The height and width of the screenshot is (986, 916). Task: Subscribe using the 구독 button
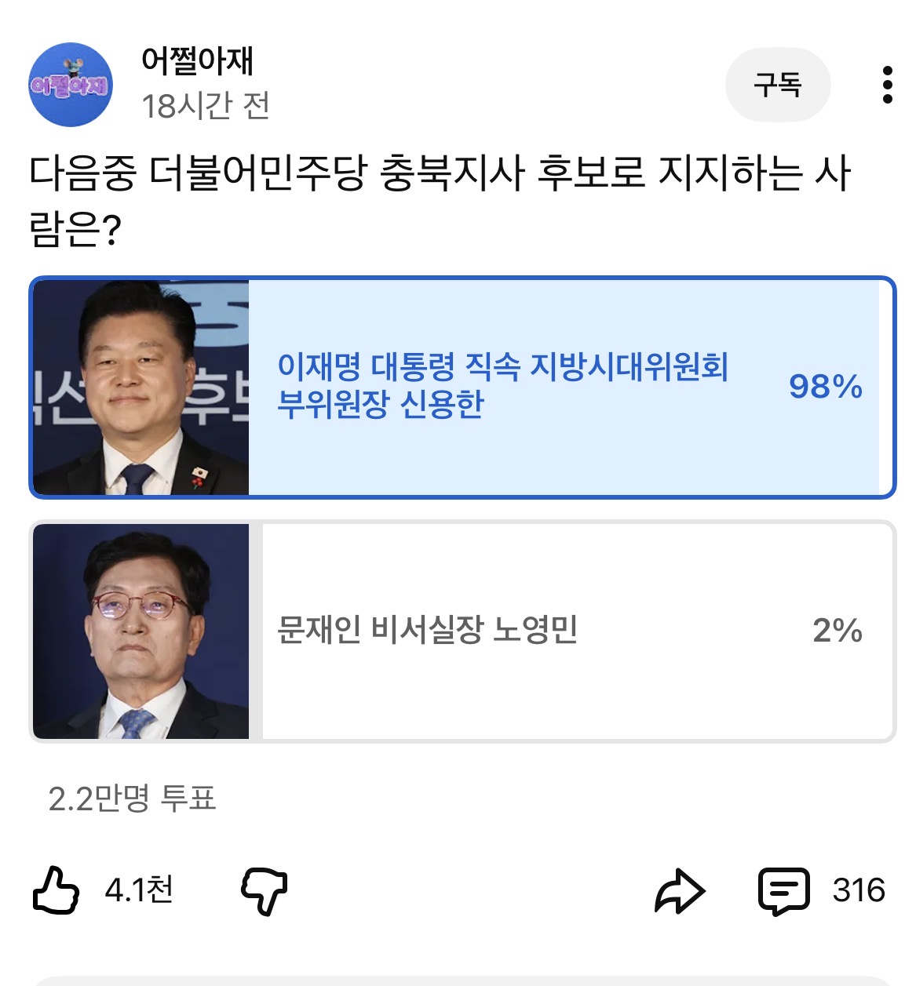point(777,85)
